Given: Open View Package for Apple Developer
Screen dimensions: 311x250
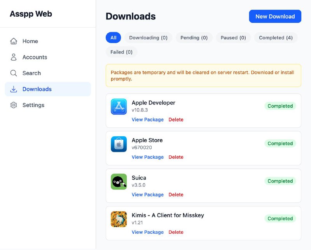Looking at the screenshot, I should point(148,120).
